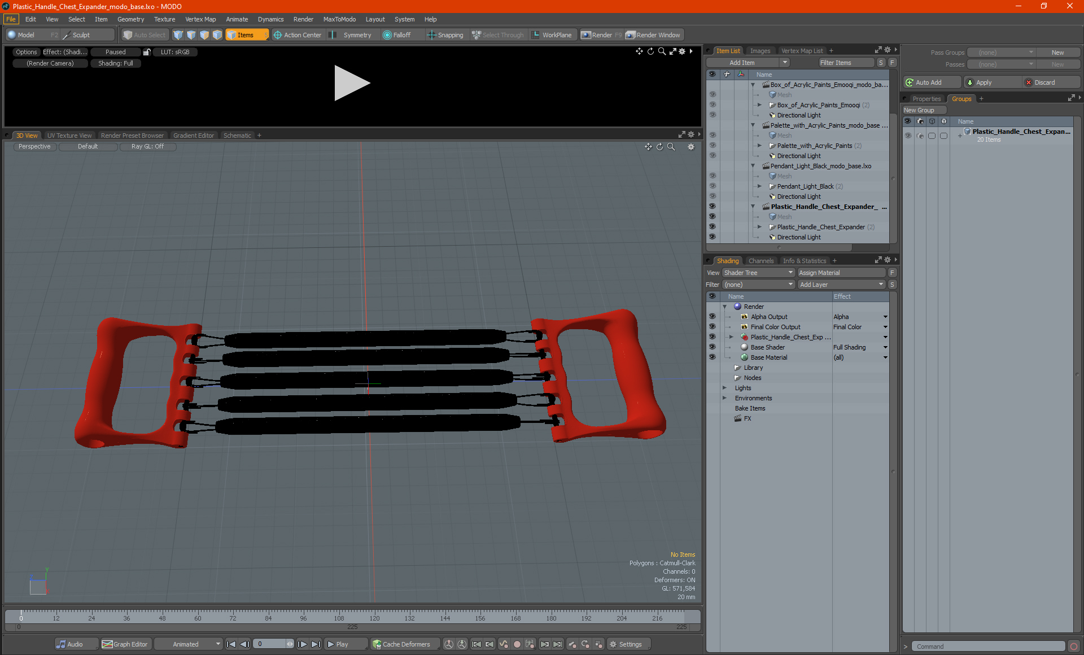The image size is (1084, 655).
Task: Hide the Base Shader layer visibility
Action: point(712,347)
